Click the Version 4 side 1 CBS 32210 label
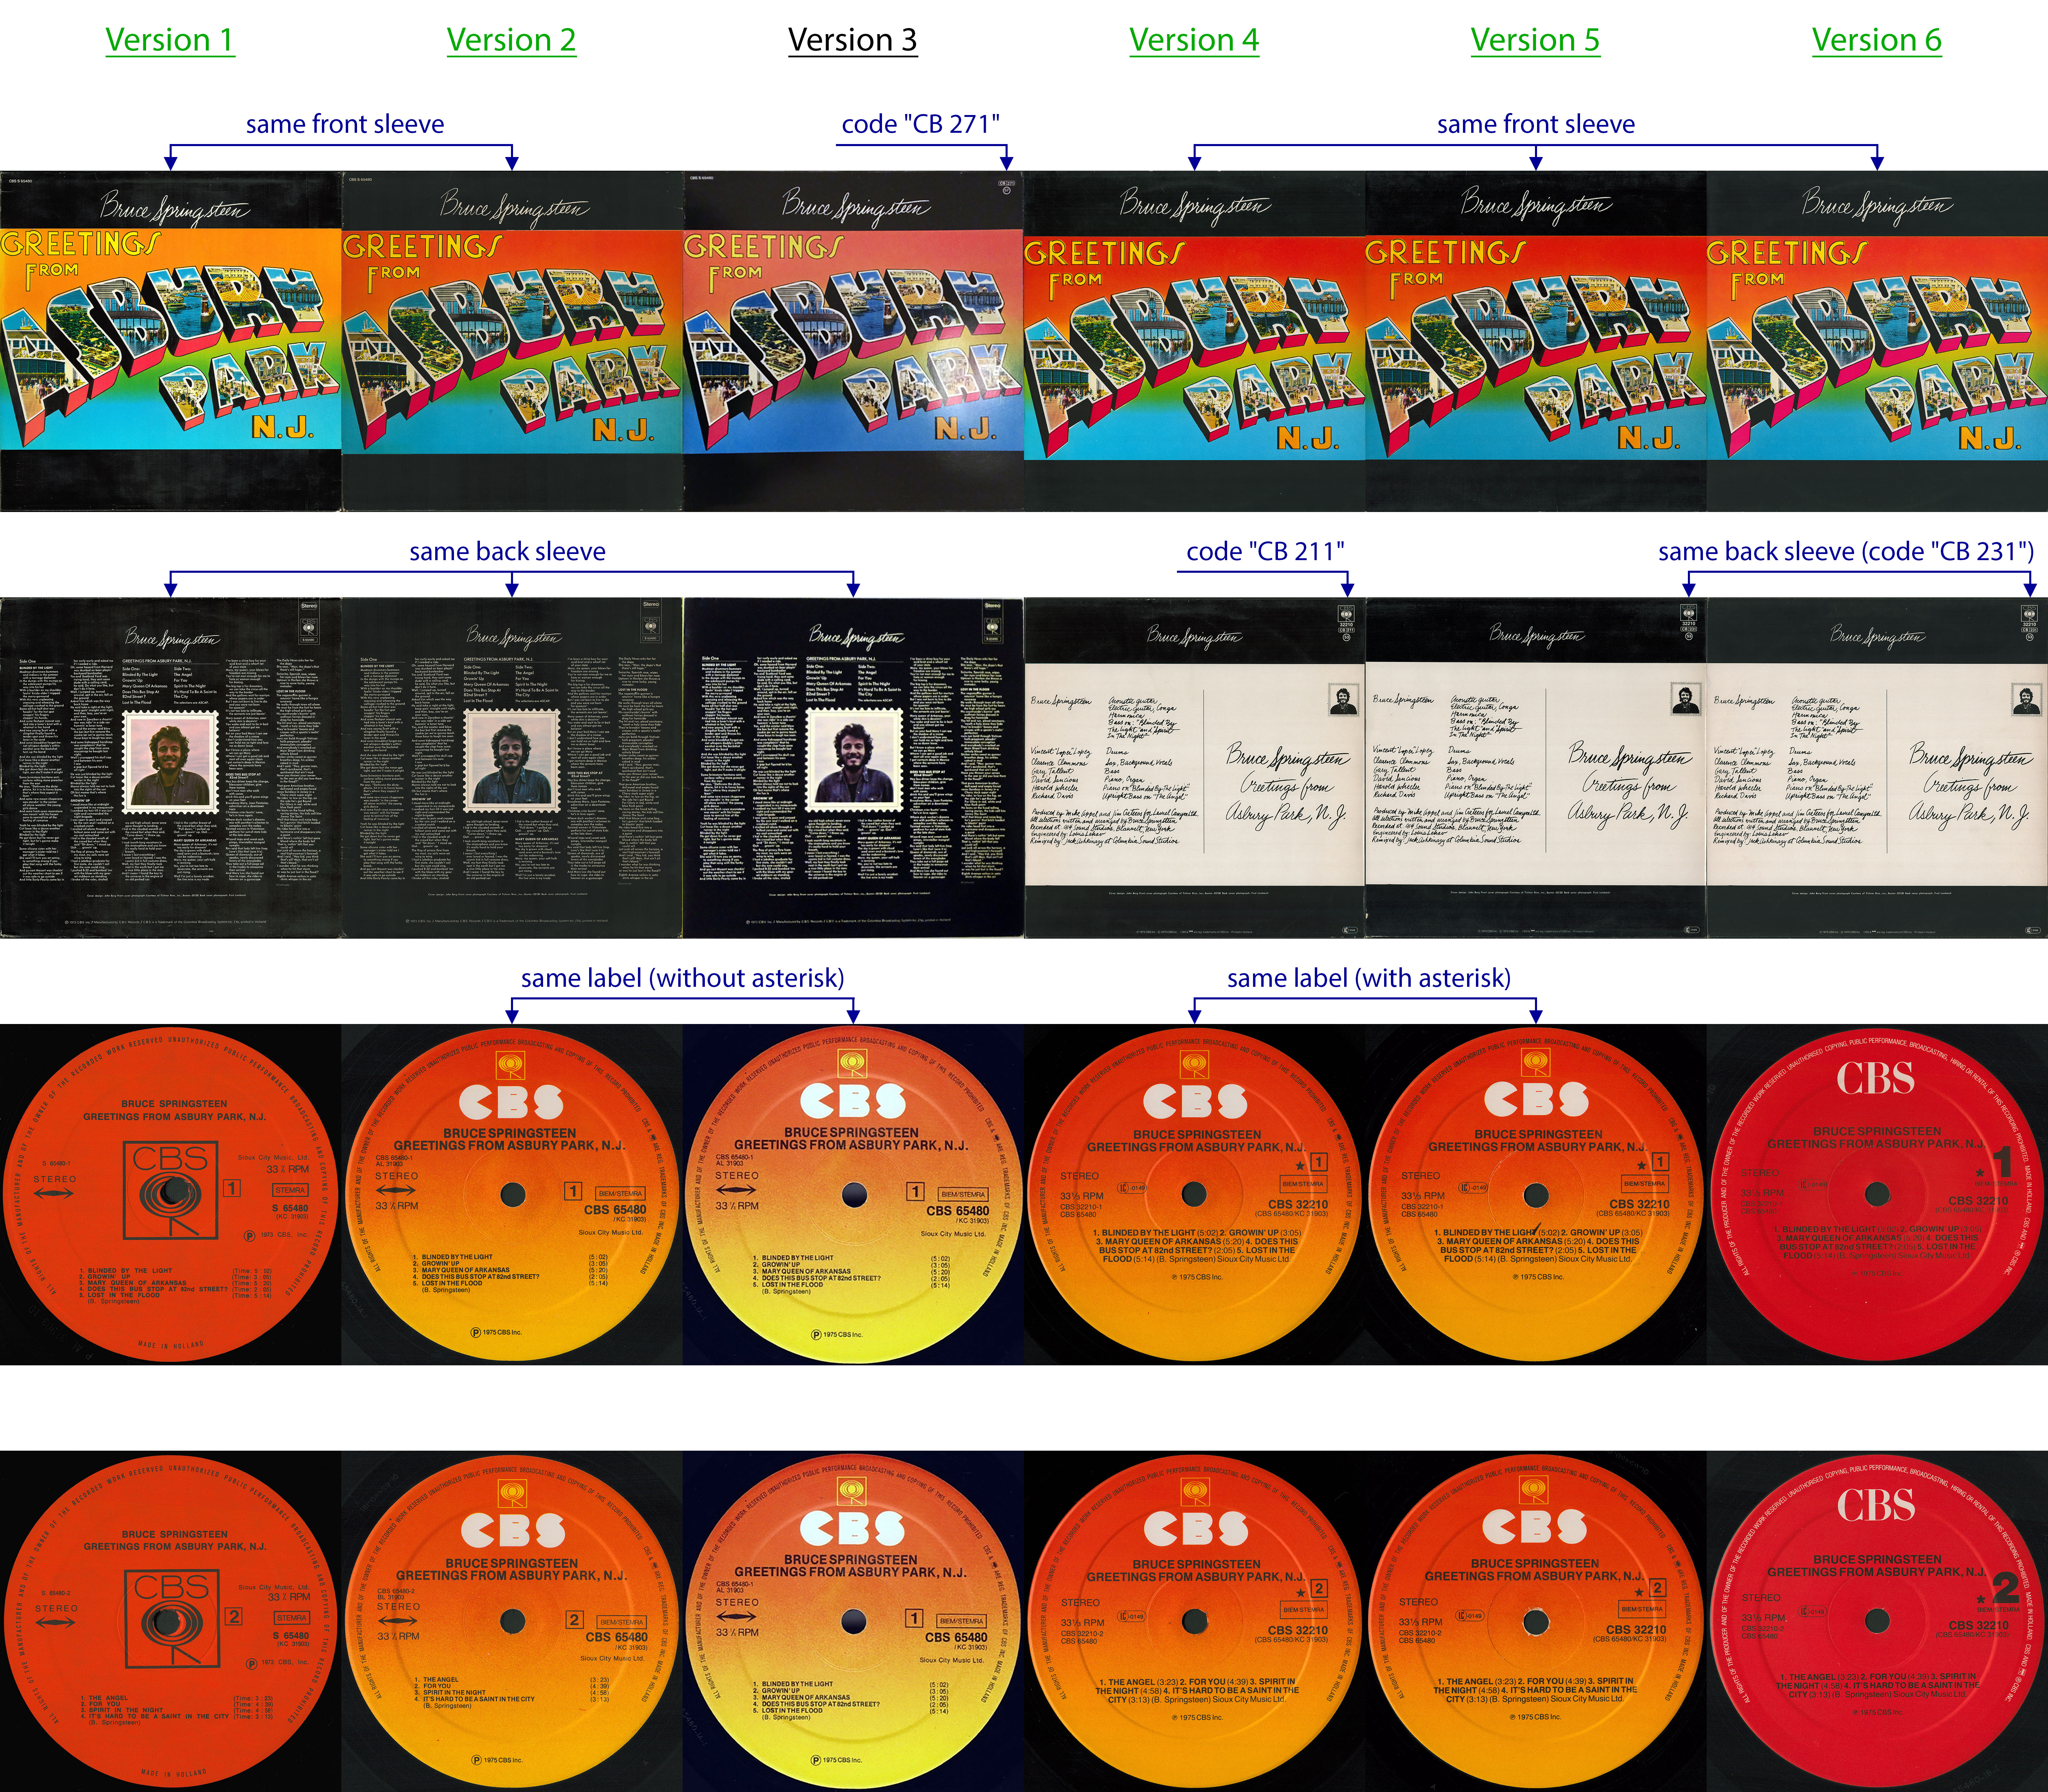2048x1792 pixels. tap(1195, 1194)
